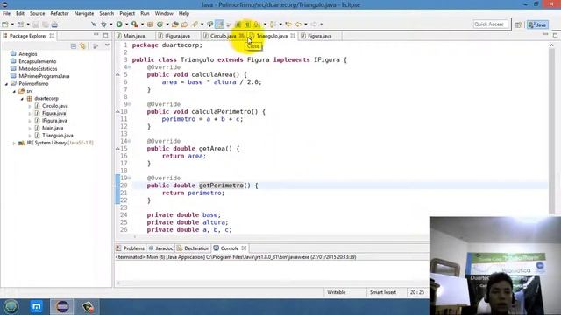The image size is (561, 315).
Task: Open the Window menu
Action: 164,14
